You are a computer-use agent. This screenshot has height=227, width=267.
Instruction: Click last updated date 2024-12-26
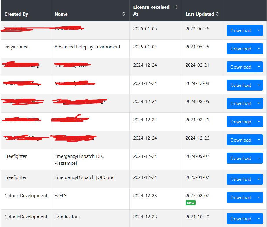pos(197,138)
